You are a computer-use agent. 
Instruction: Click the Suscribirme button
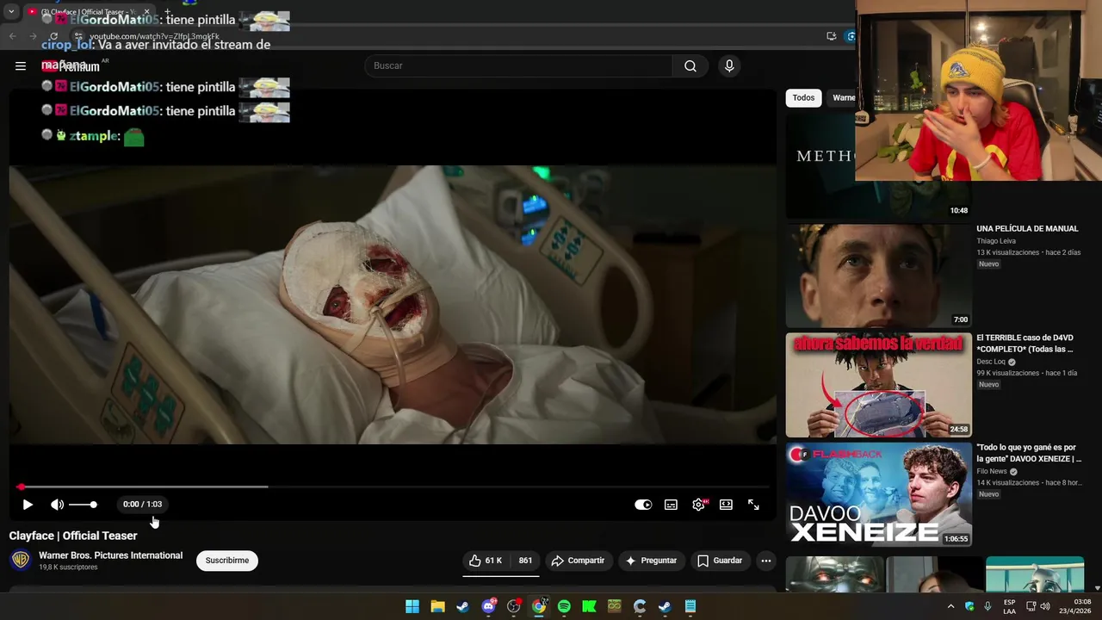tap(227, 561)
